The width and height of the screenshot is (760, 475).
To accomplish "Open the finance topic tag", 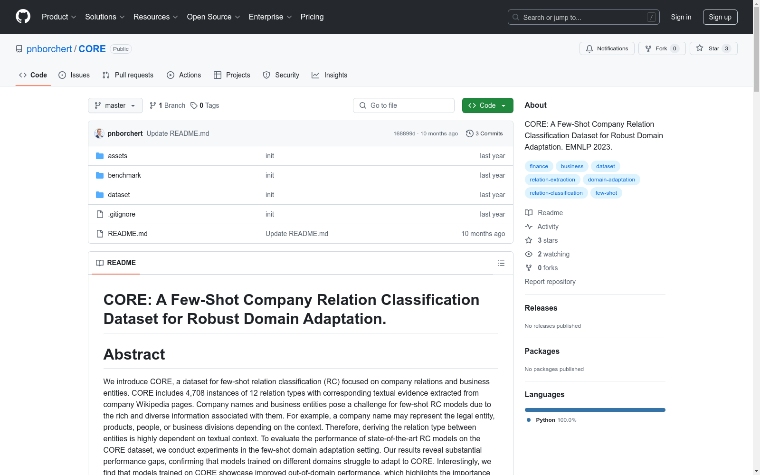I will tap(539, 166).
